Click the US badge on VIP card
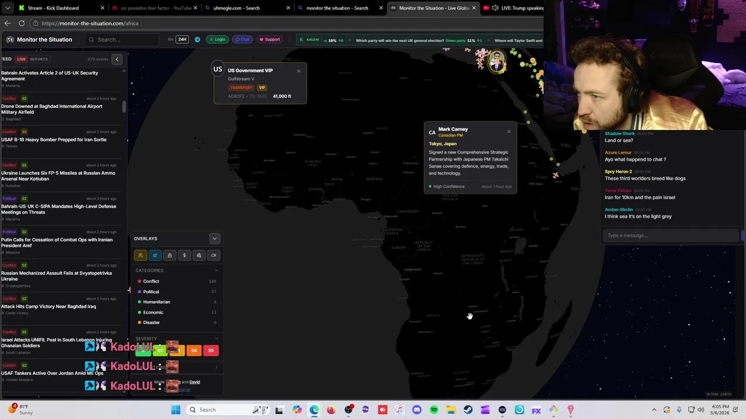This screenshot has height=419, width=746. (x=217, y=69)
